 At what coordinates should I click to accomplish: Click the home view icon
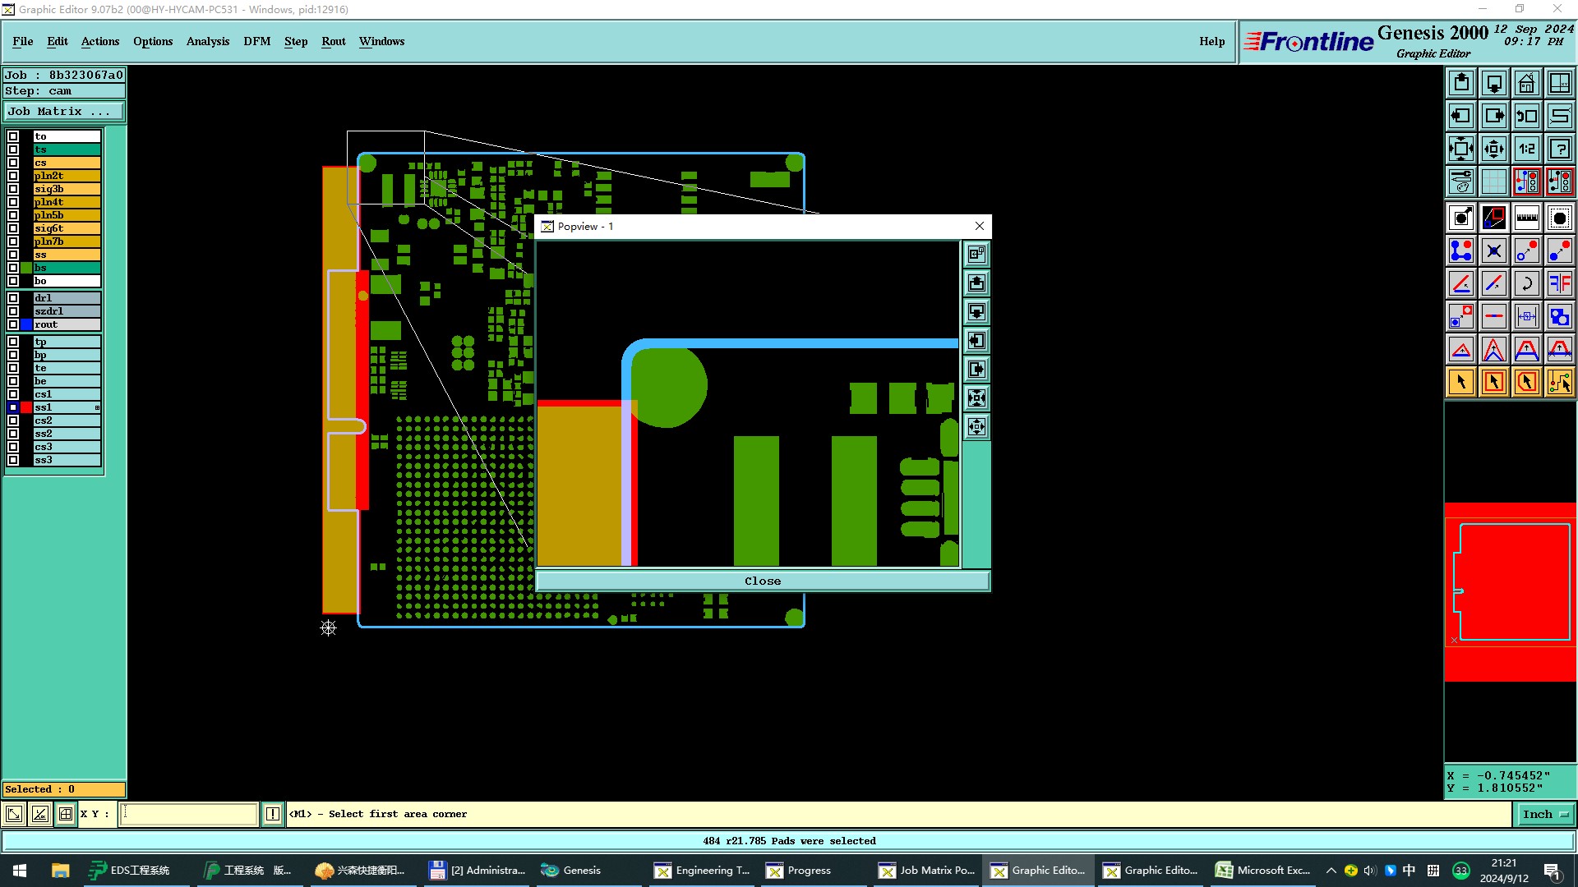click(x=1526, y=83)
